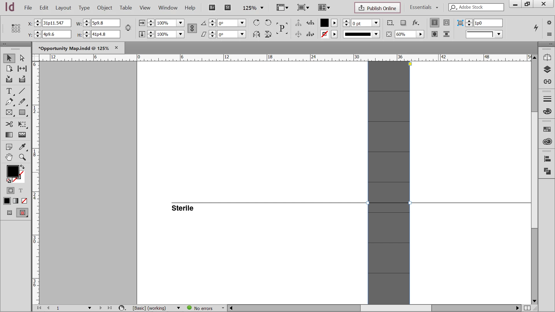This screenshot has width=555, height=312.
Task: Go to next page arrow
Action: pos(101,308)
